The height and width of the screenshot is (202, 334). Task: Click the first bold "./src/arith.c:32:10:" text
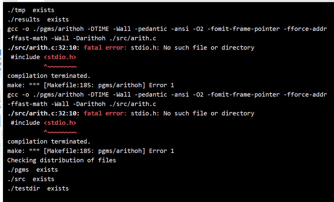pyautogui.click(x=44, y=48)
